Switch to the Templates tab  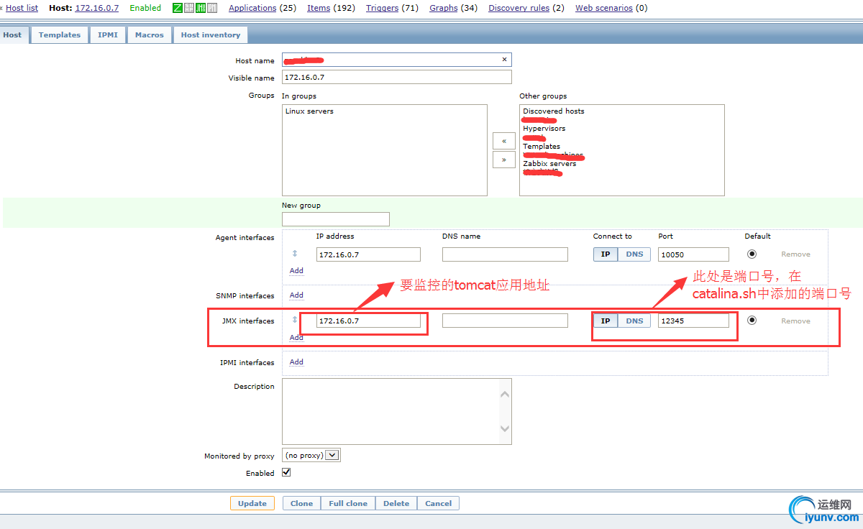tap(60, 34)
